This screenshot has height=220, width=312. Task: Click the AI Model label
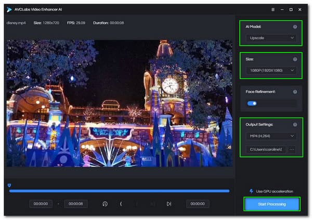253,27
